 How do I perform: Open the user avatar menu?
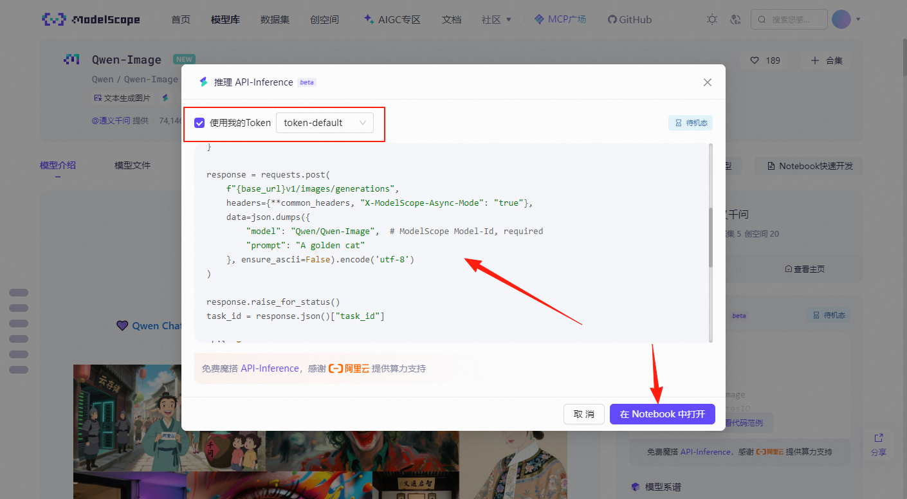click(x=841, y=19)
